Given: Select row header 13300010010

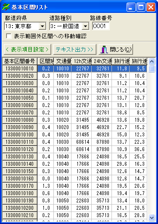Looking at the screenshot, I should tap(20, 69).
